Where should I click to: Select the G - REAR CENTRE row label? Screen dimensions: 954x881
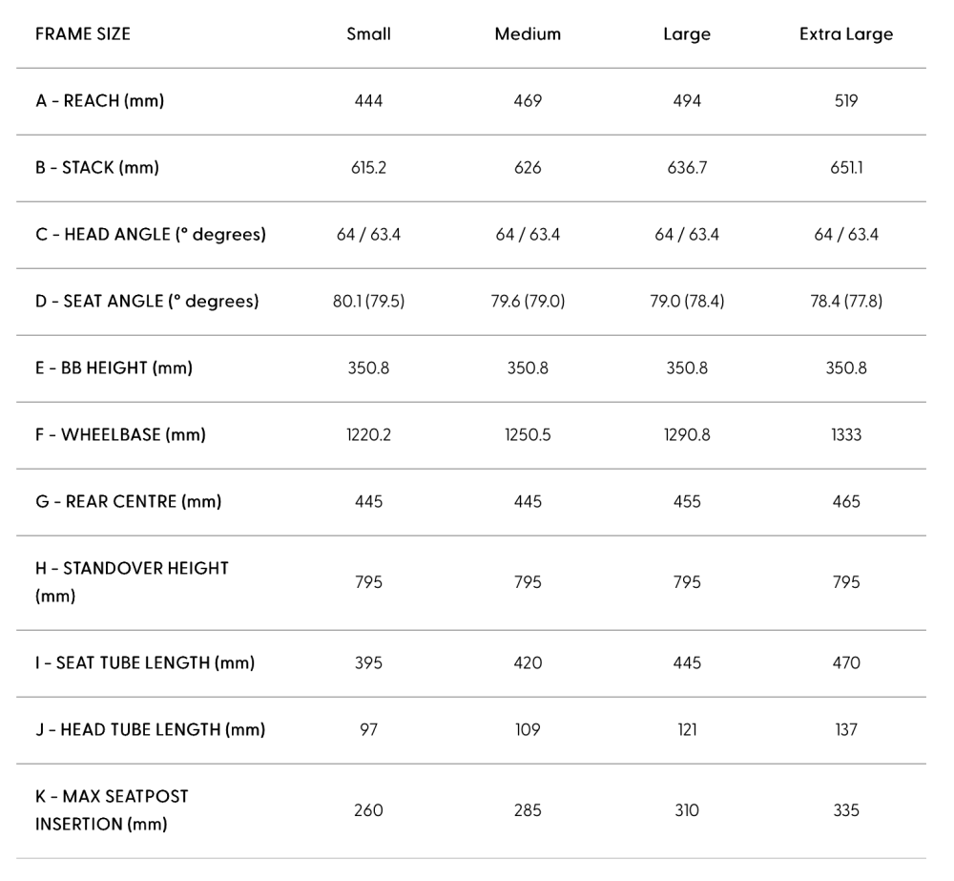(x=129, y=502)
